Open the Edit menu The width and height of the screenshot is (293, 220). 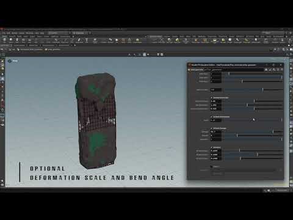[9, 33]
